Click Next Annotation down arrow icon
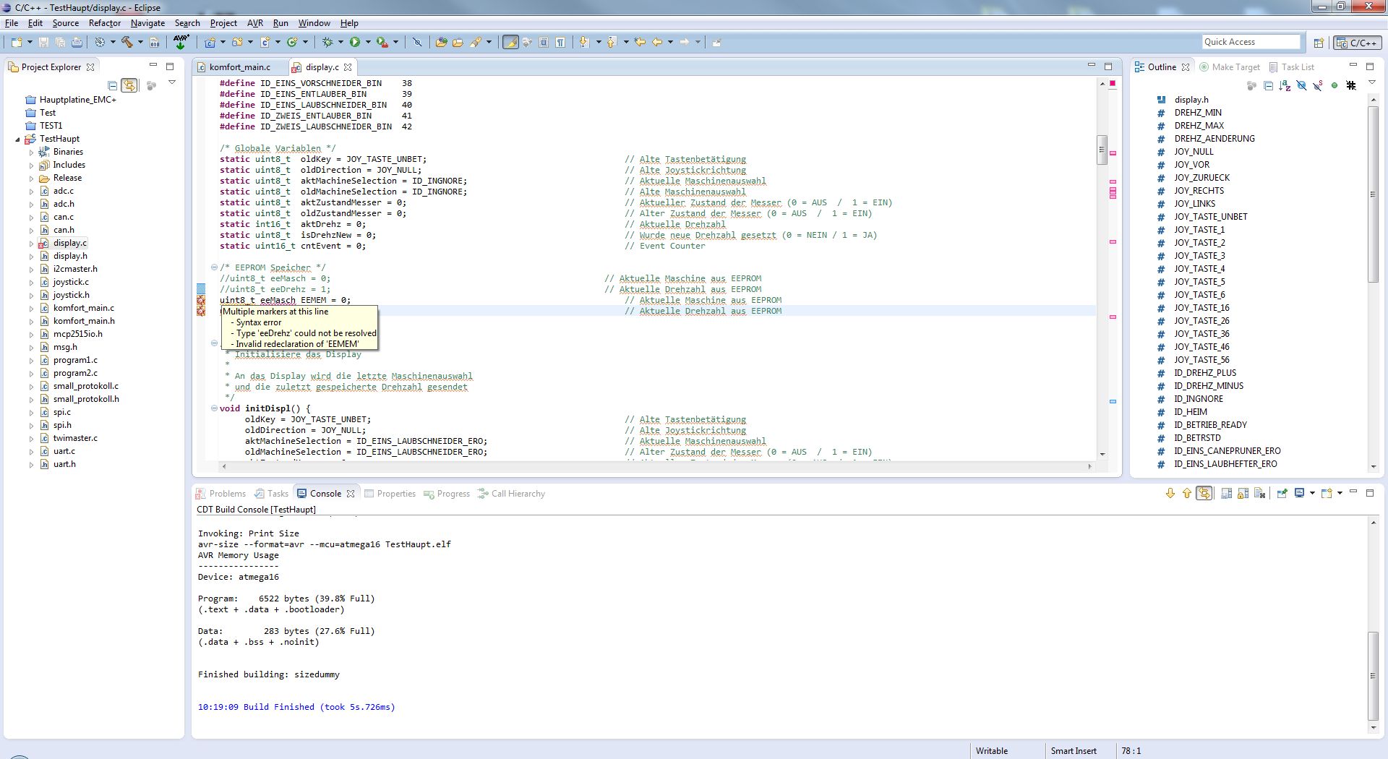This screenshot has height=759, width=1388. coord(584,42)
